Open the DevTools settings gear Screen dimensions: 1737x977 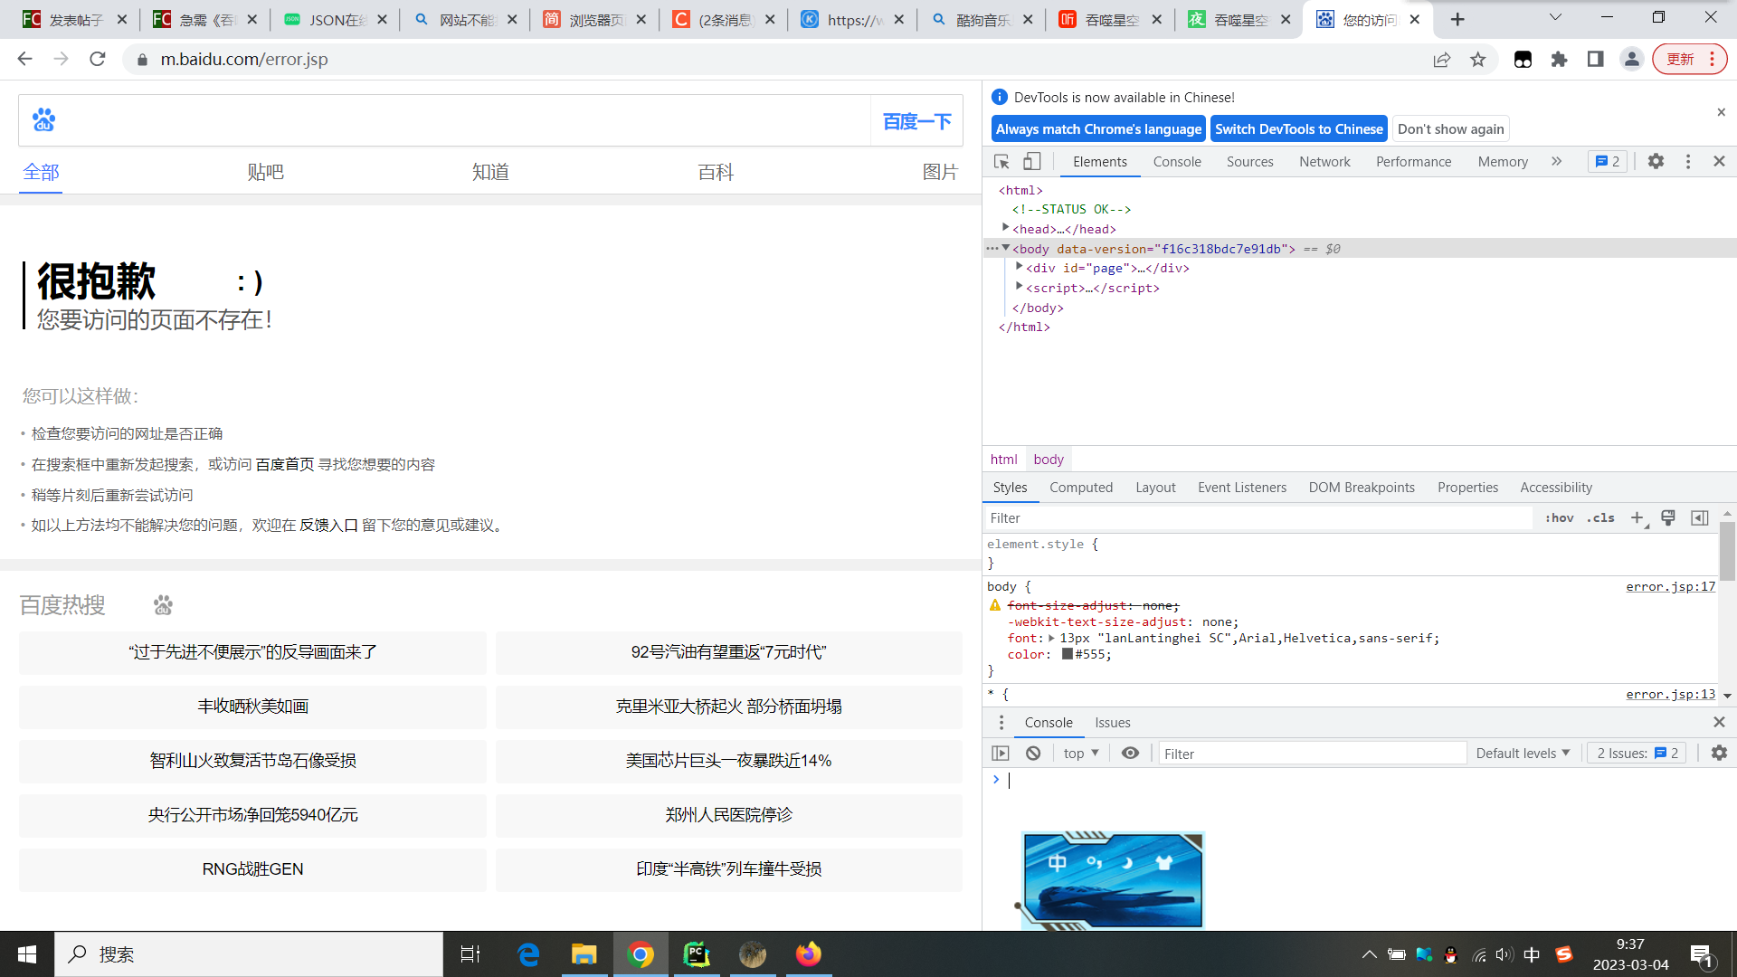1656,161
